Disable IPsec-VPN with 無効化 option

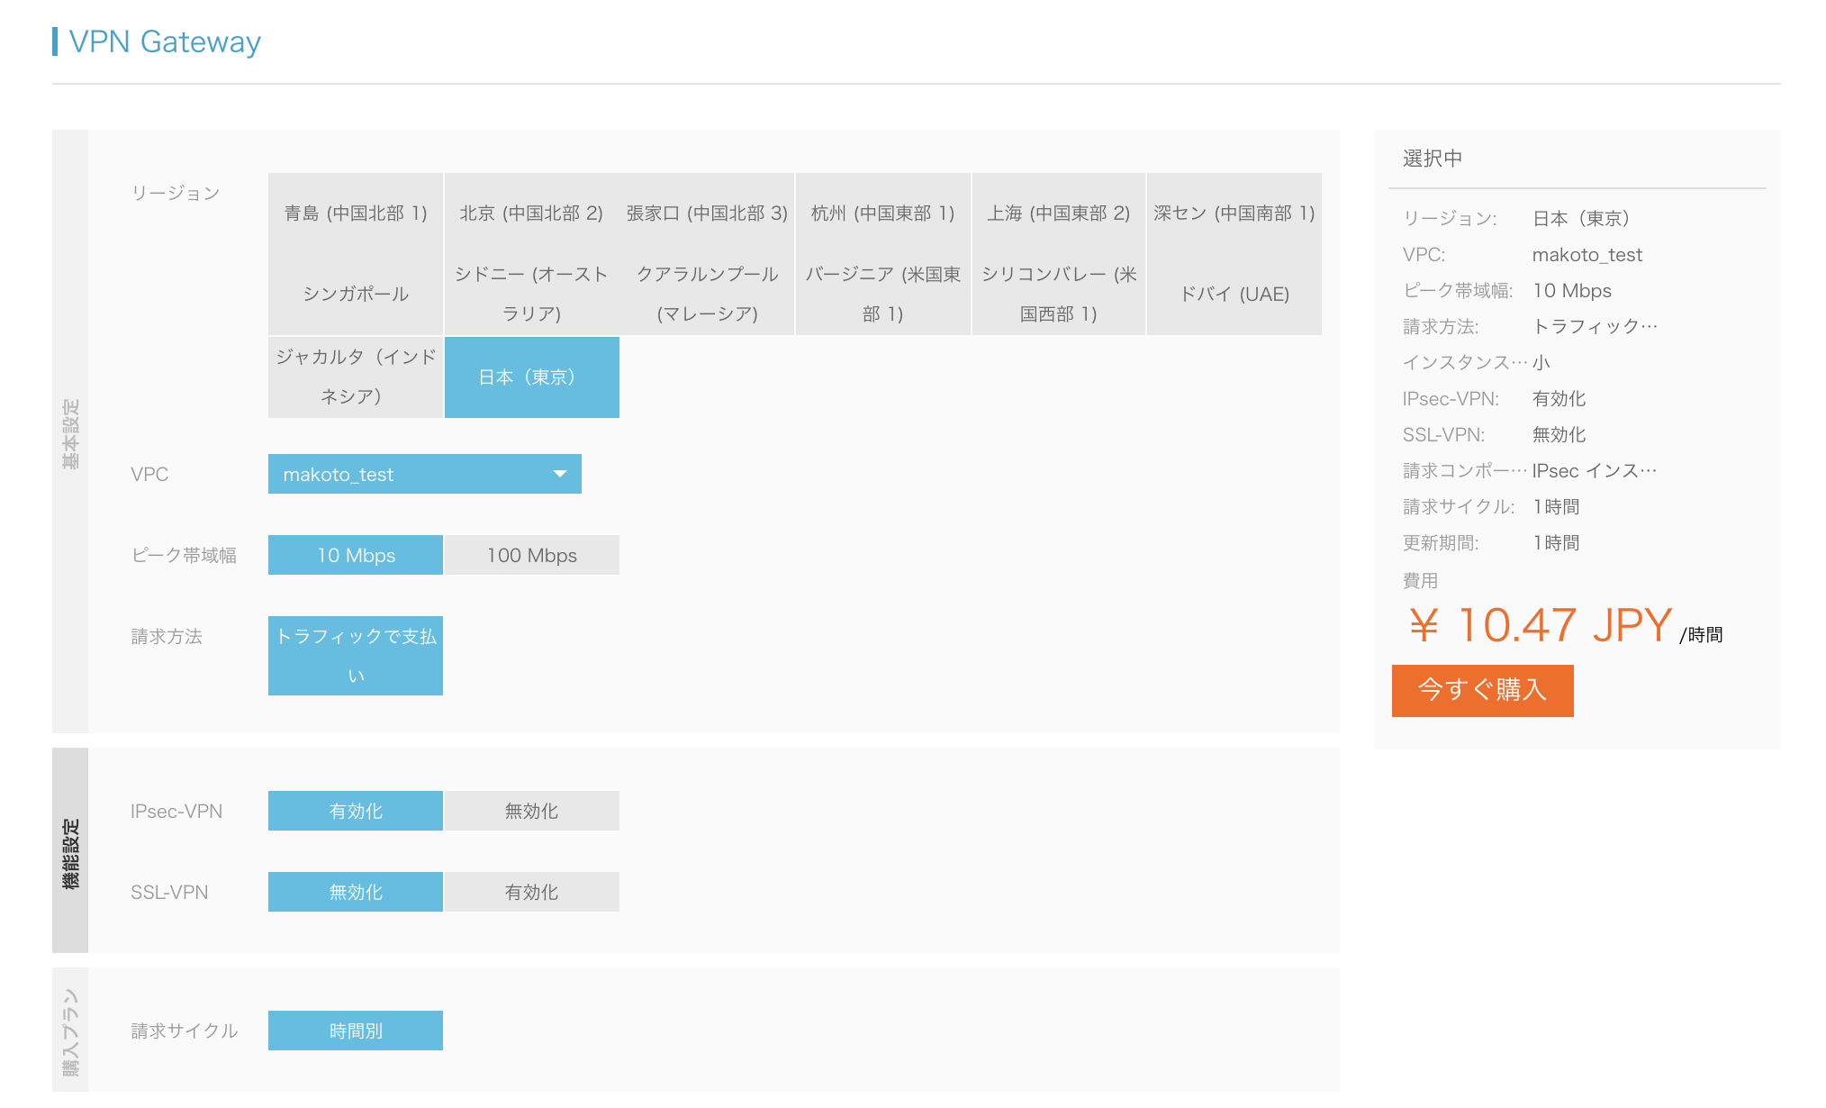[531, 811]
